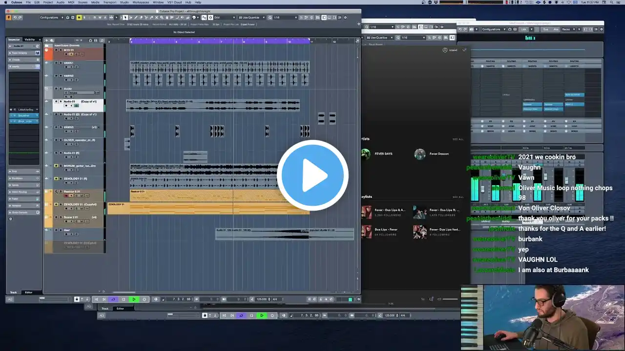Expand the Sends inspector section

24,185
